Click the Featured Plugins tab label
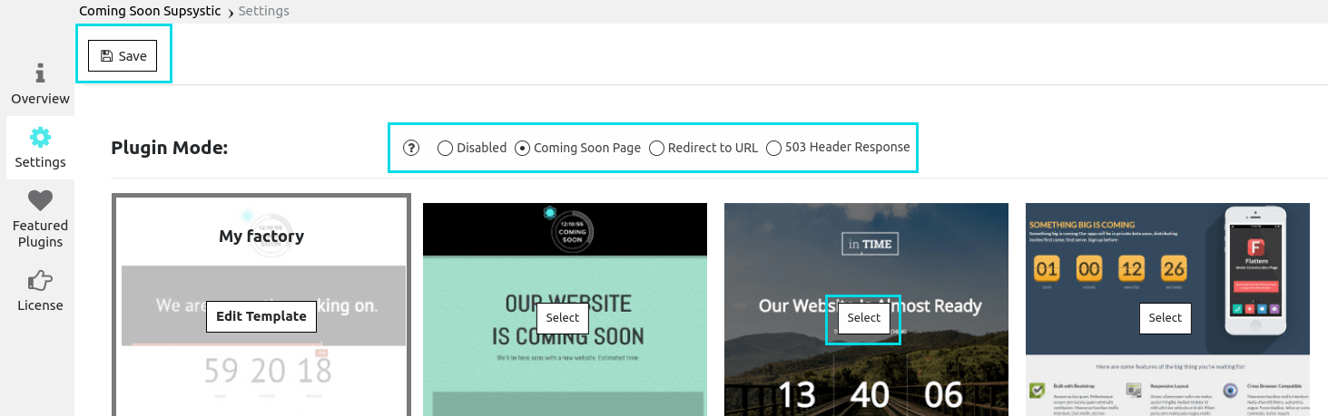 [x=40, y=234]
